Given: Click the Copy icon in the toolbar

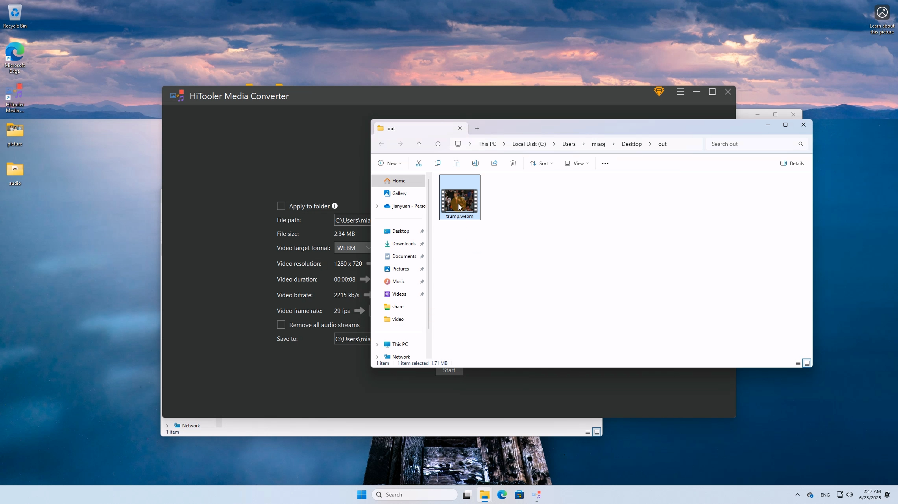Looking at the screenshot, I should coord(437,163).
